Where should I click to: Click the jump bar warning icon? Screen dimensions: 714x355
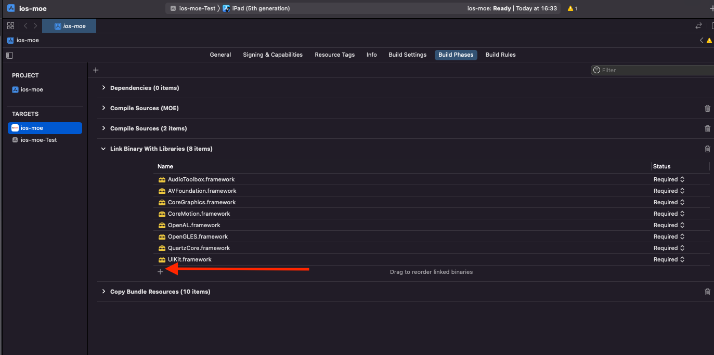point(710,40)
